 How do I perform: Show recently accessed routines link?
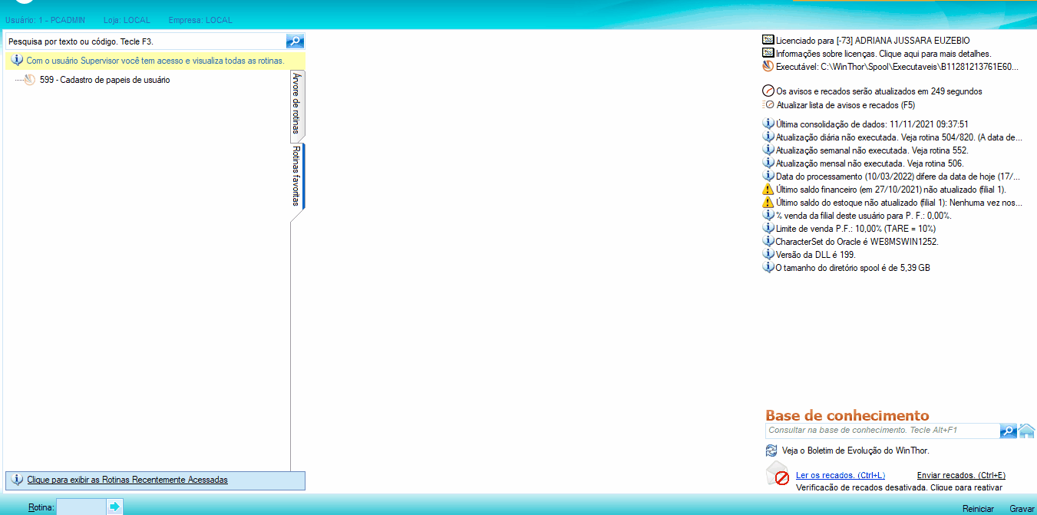127,480
